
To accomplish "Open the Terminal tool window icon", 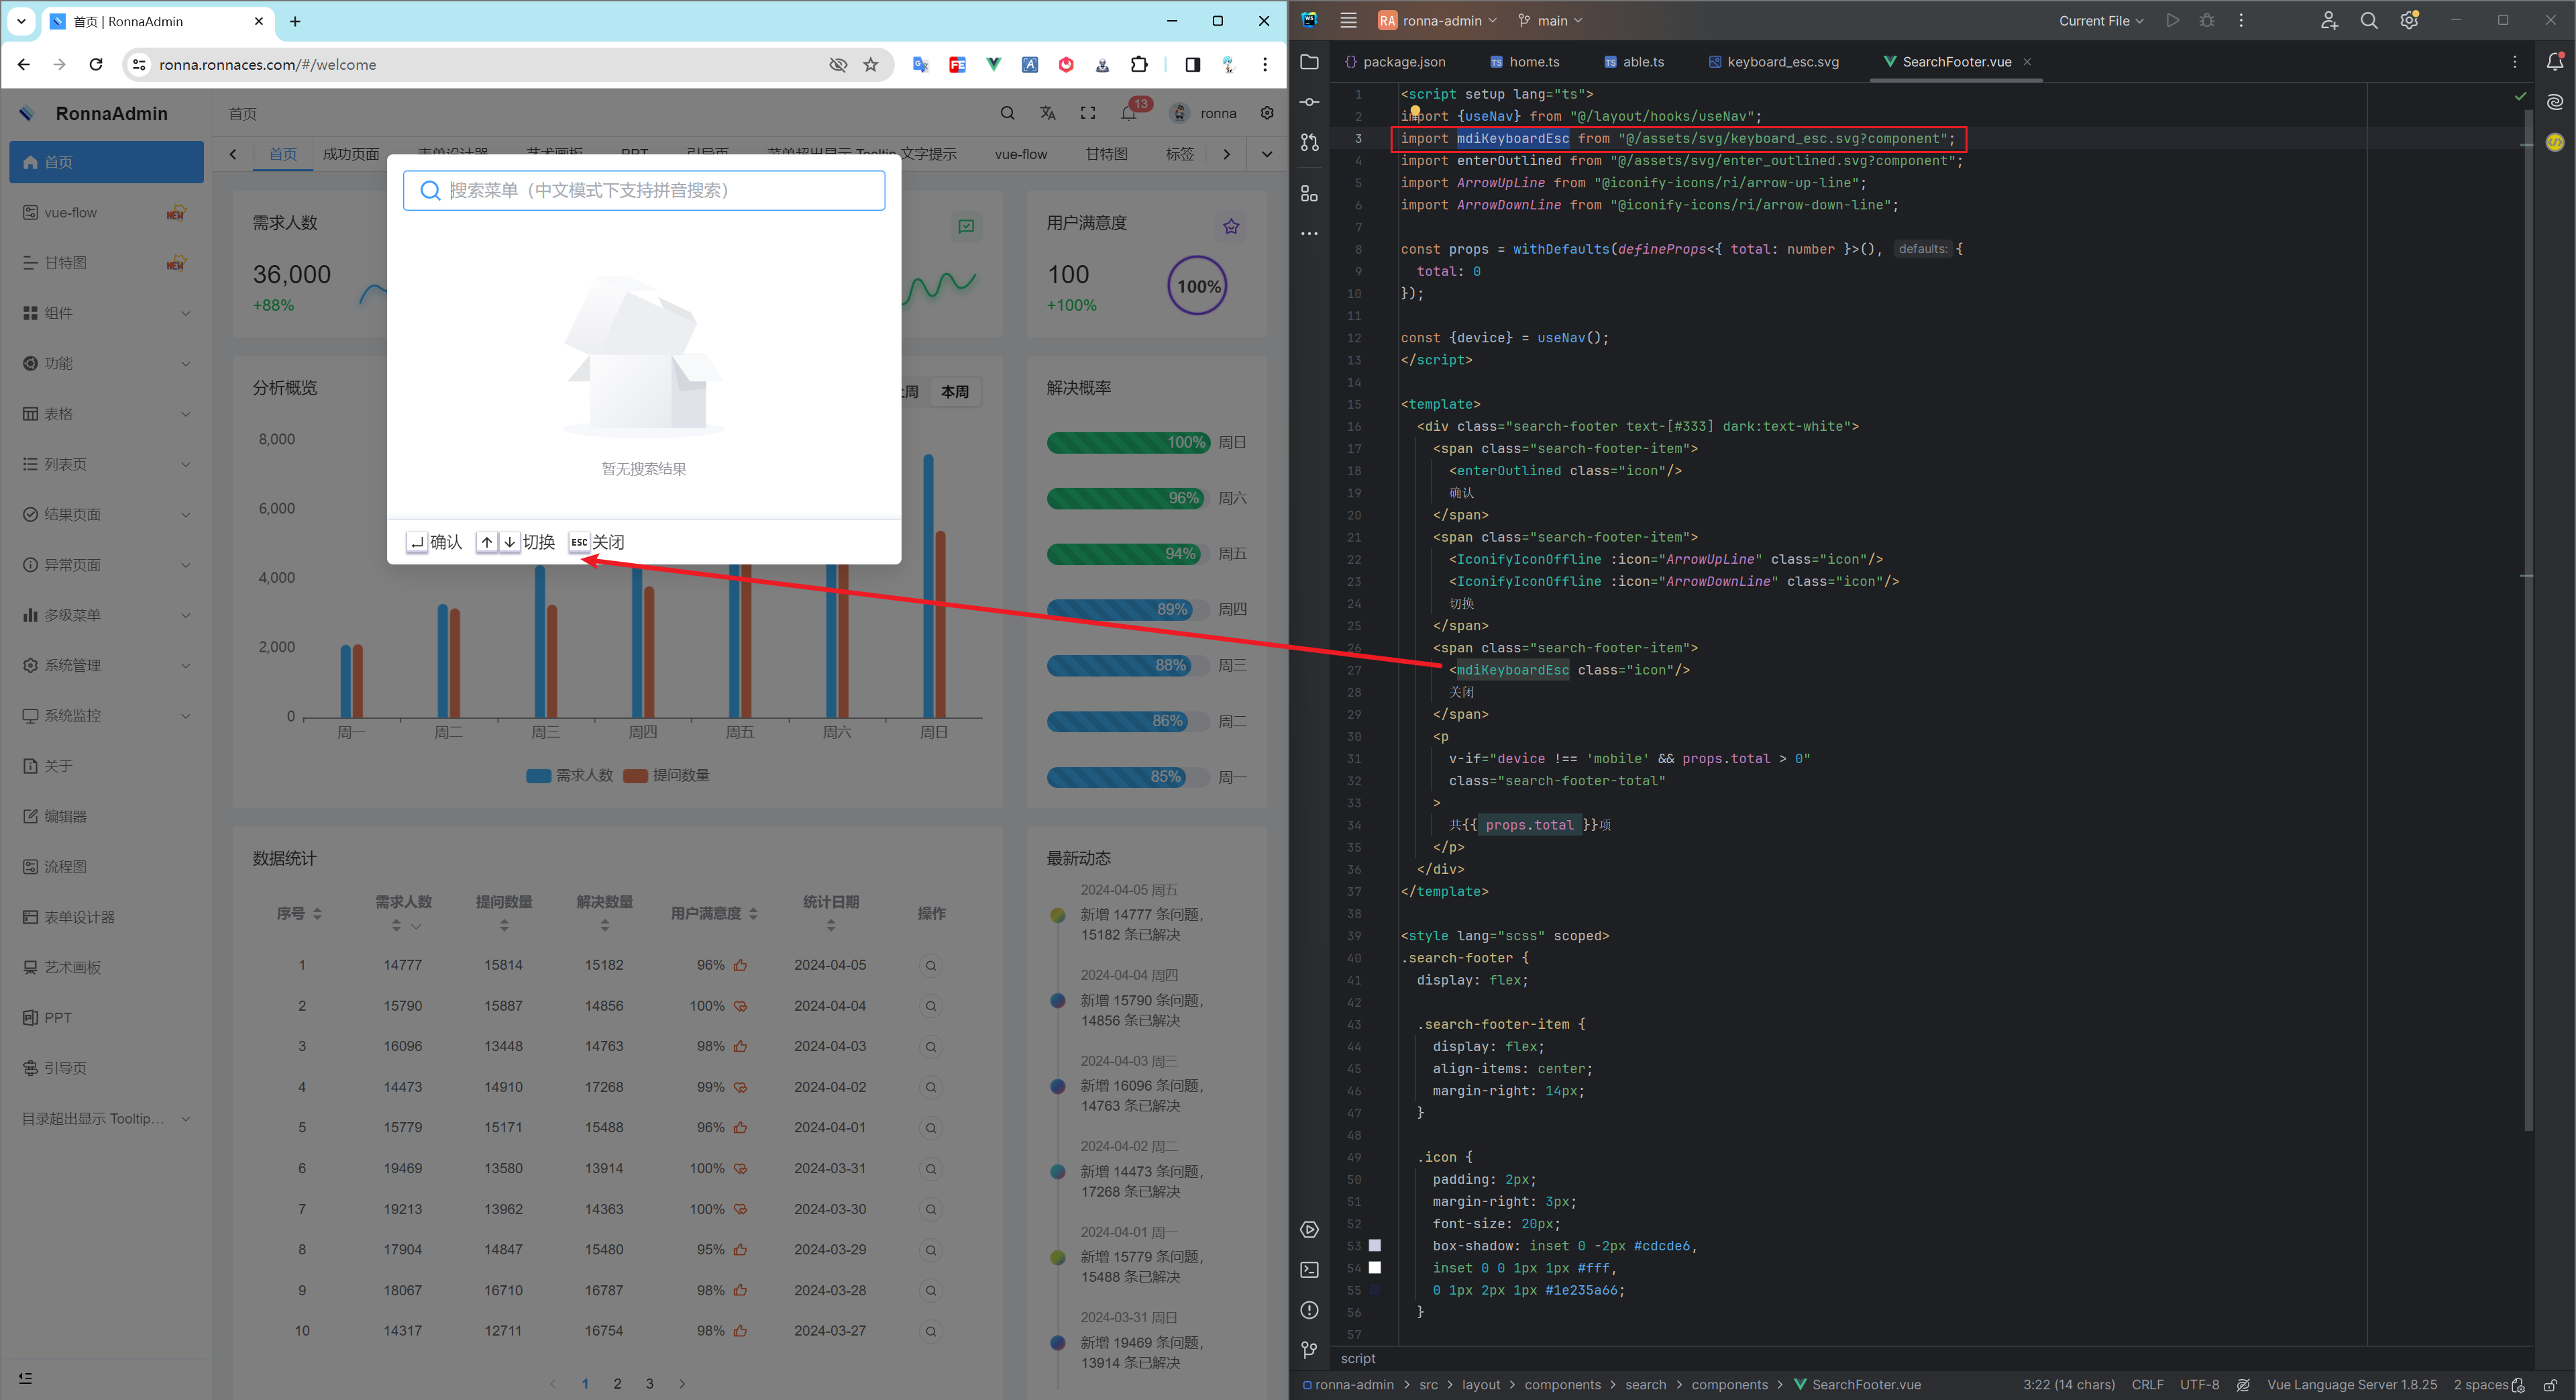I will click(1309, 1269).
